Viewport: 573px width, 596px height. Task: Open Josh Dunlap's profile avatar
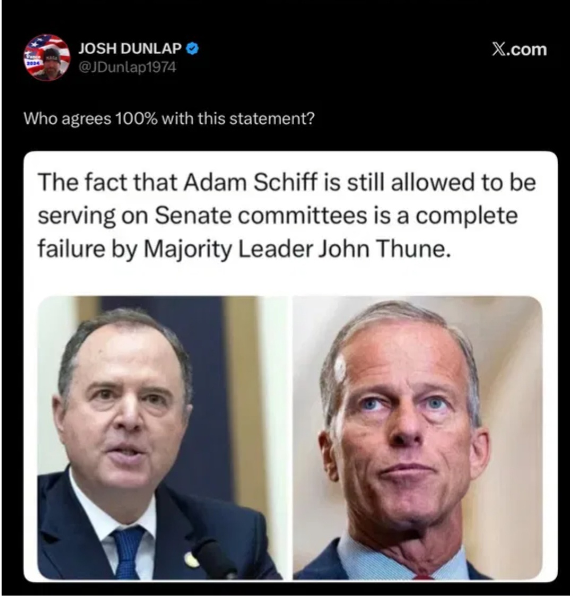(x=47, y=57)
